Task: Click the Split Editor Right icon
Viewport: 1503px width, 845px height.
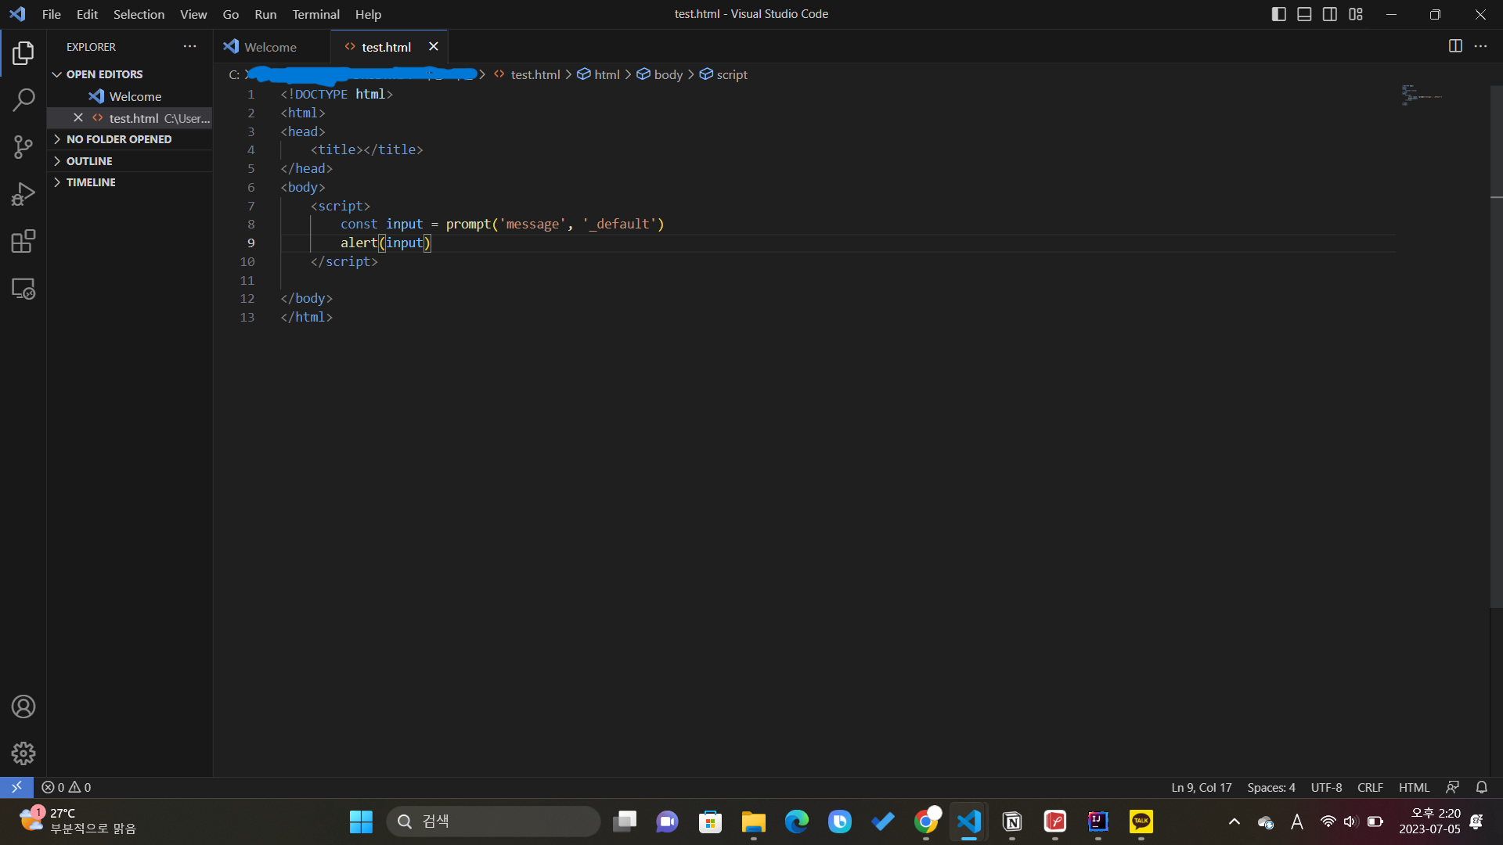Action: click(x=1455, y=46)
